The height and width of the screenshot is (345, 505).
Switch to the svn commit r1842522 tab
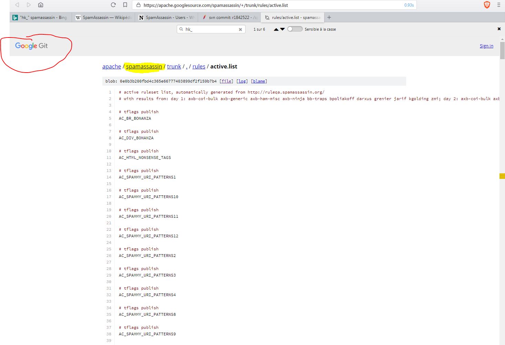229,18
